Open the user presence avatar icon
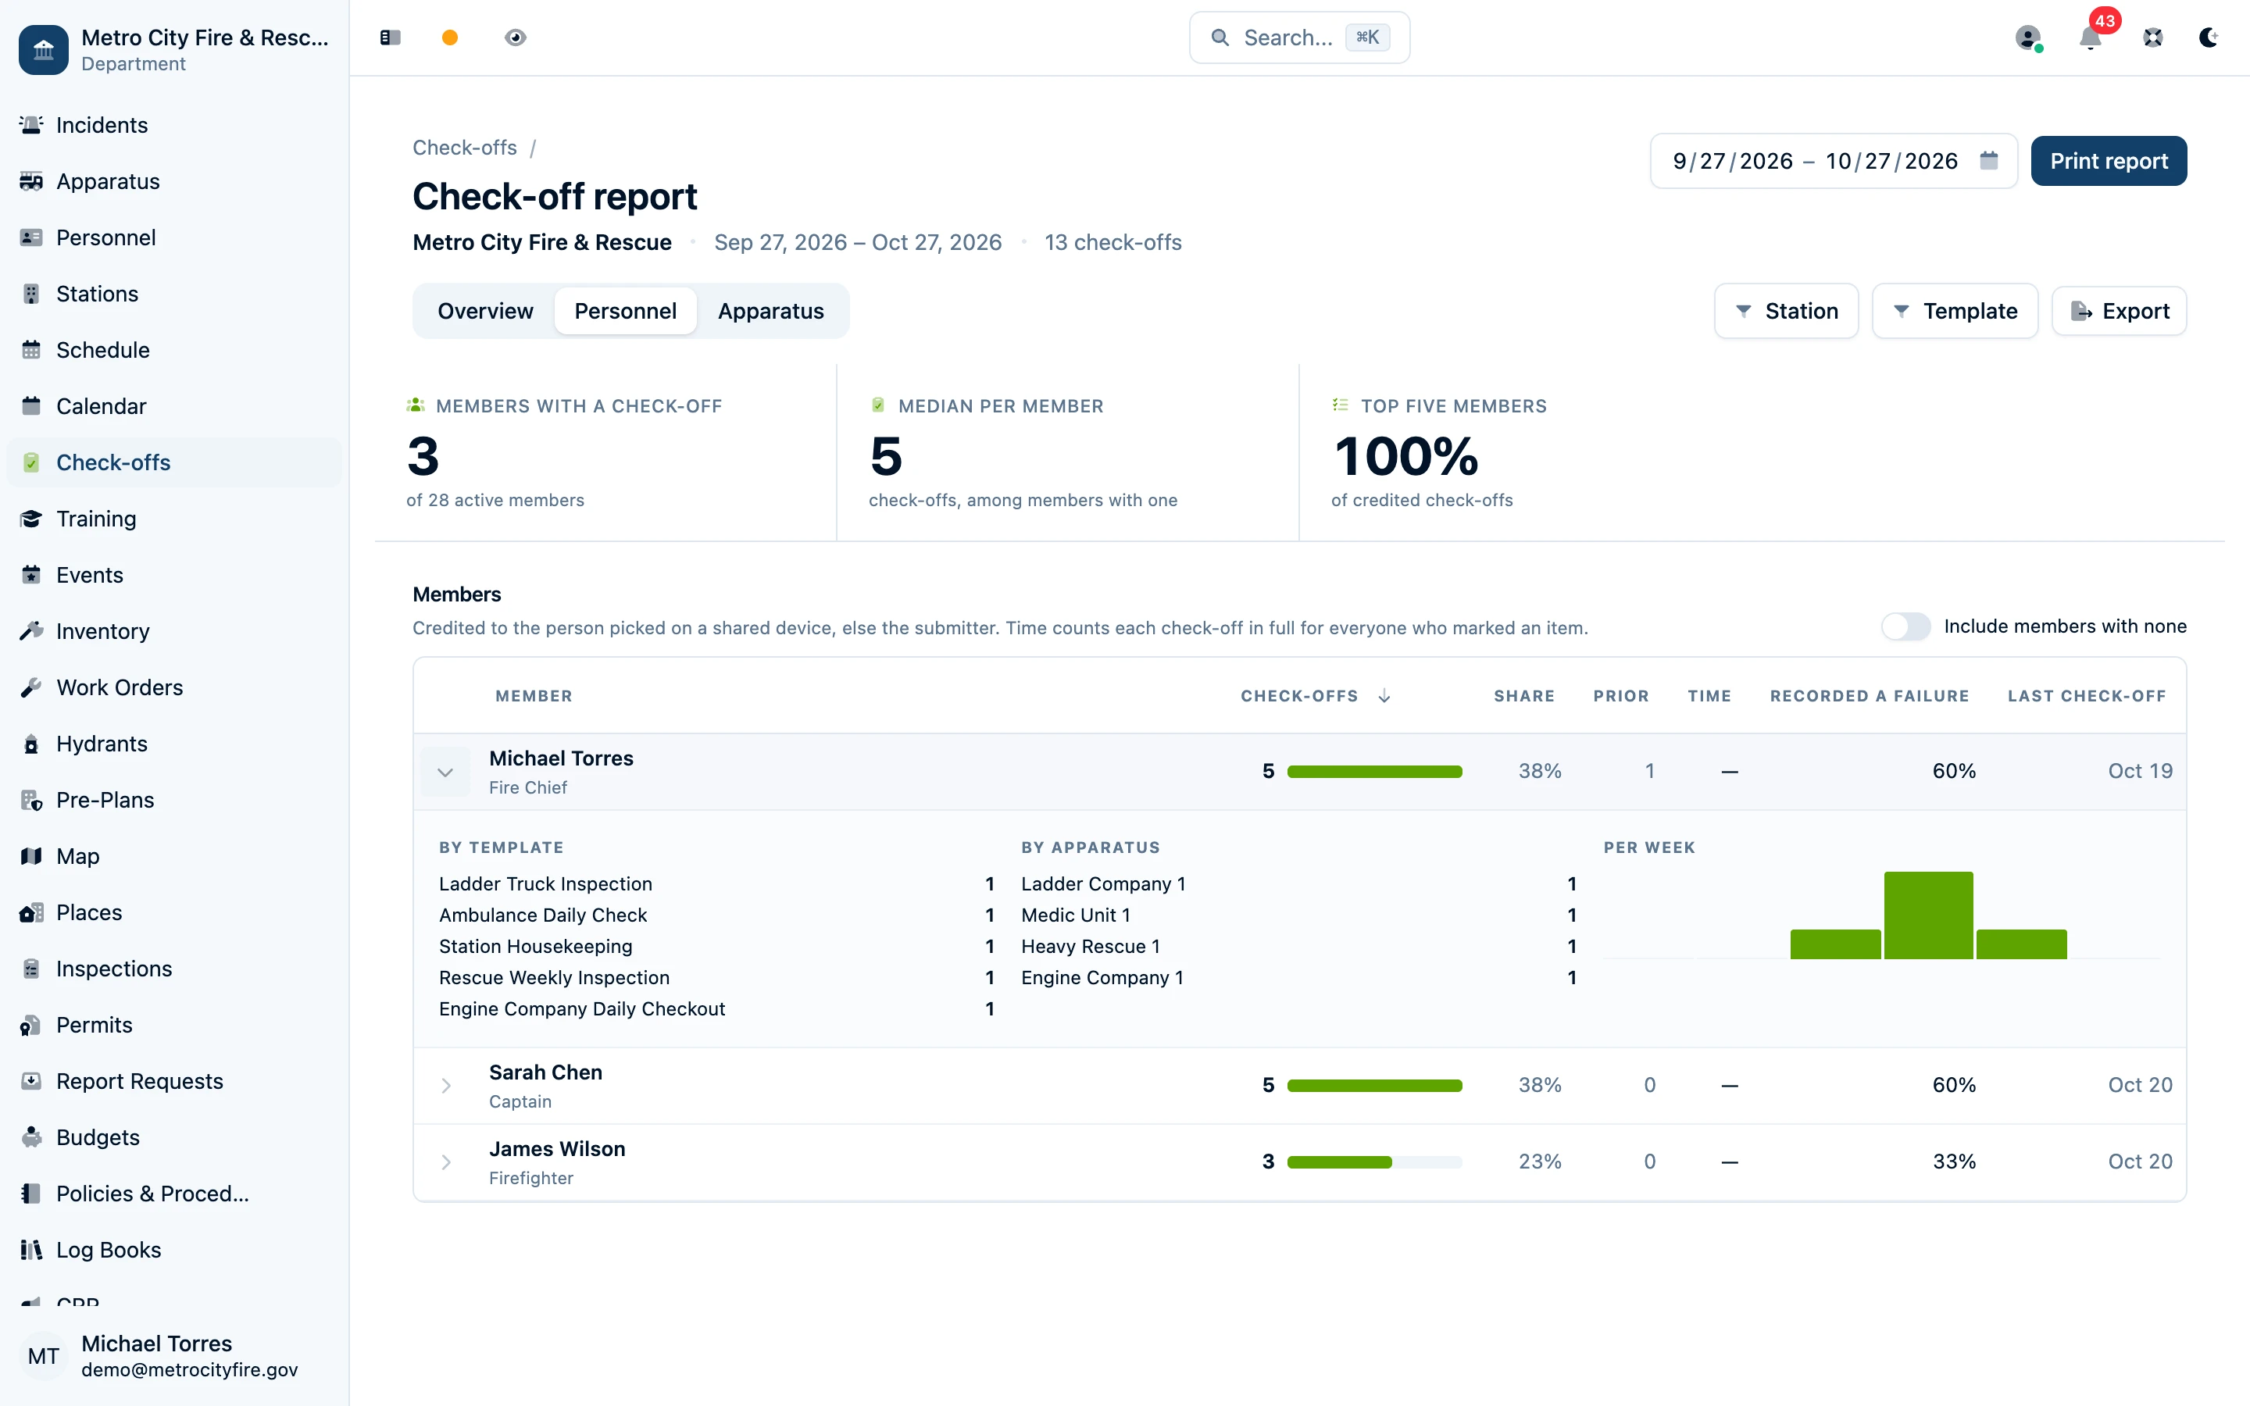Viewport: 2250px width, 1406px height. pos(2029,37)
